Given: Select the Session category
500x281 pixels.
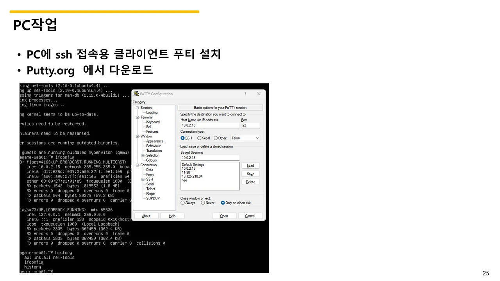Looking at the screenshot, I should (146, 107).
